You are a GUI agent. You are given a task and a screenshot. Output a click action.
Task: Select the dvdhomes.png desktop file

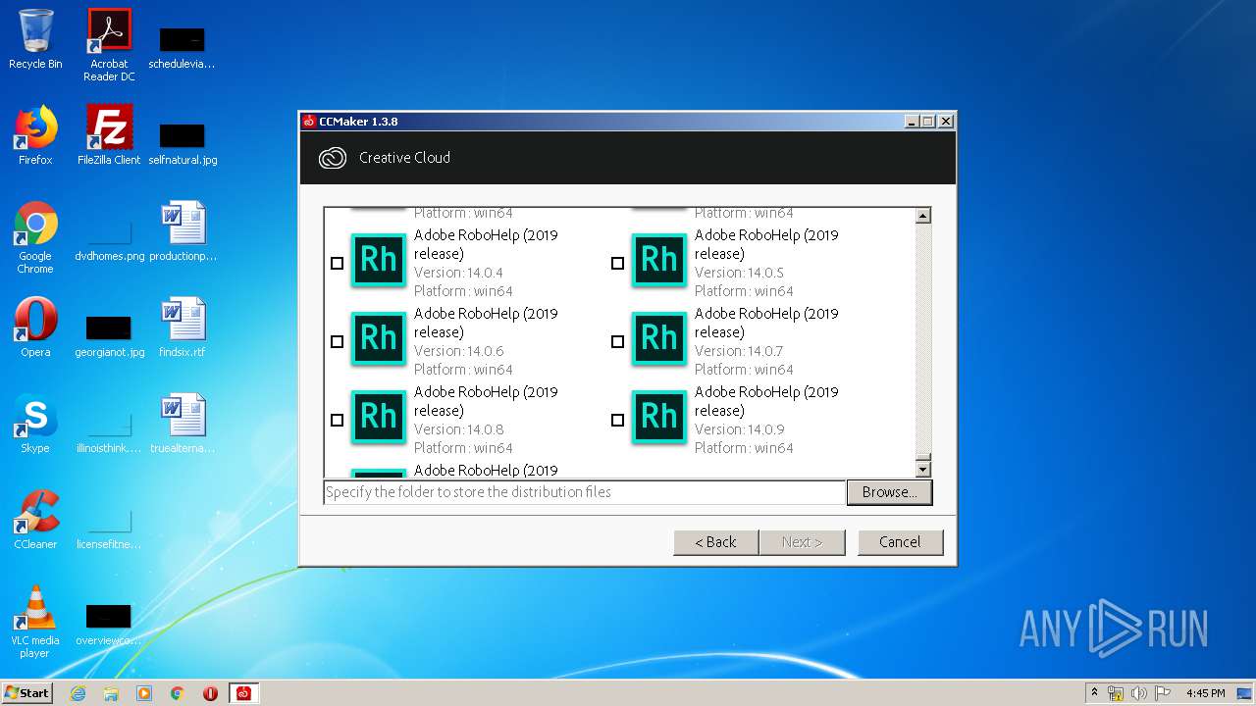[109, 239]
